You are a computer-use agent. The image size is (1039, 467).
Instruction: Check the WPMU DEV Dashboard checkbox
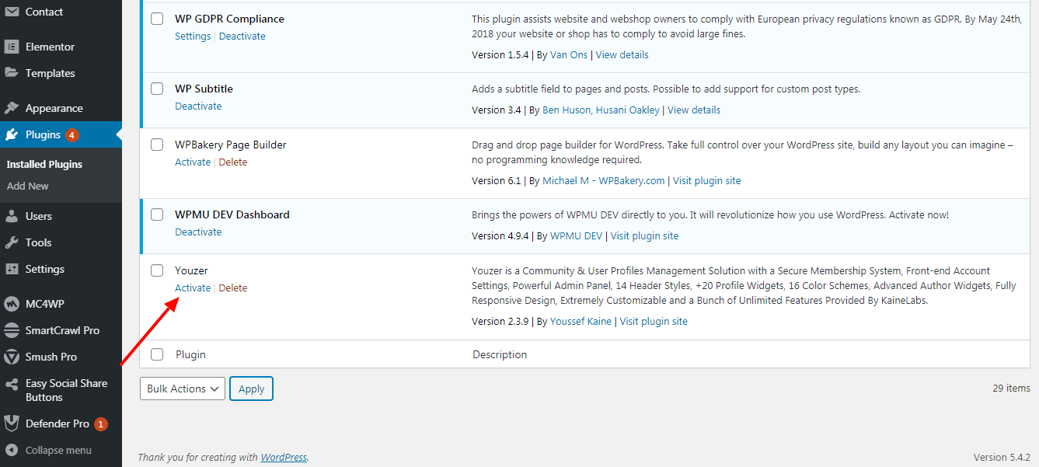point(157,214)
